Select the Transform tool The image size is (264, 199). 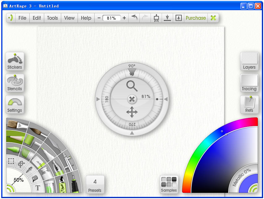pos(21,164)
